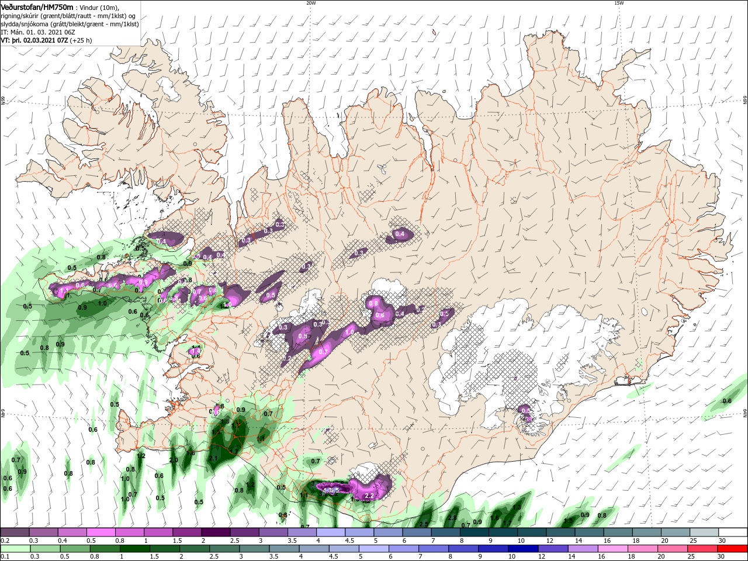Click the 'rigning/skúrir' legend description line

point(69,15)
